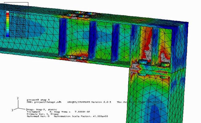The height and width of the screenshot is (123, 201).
Task: Click the axis 3 label on the triad
Action: [x=12, y=110]
